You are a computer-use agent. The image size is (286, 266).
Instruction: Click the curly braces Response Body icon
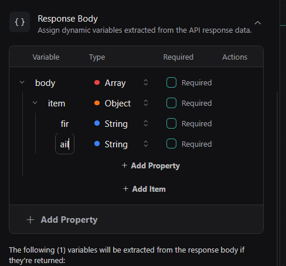click(x=19, y=22)
